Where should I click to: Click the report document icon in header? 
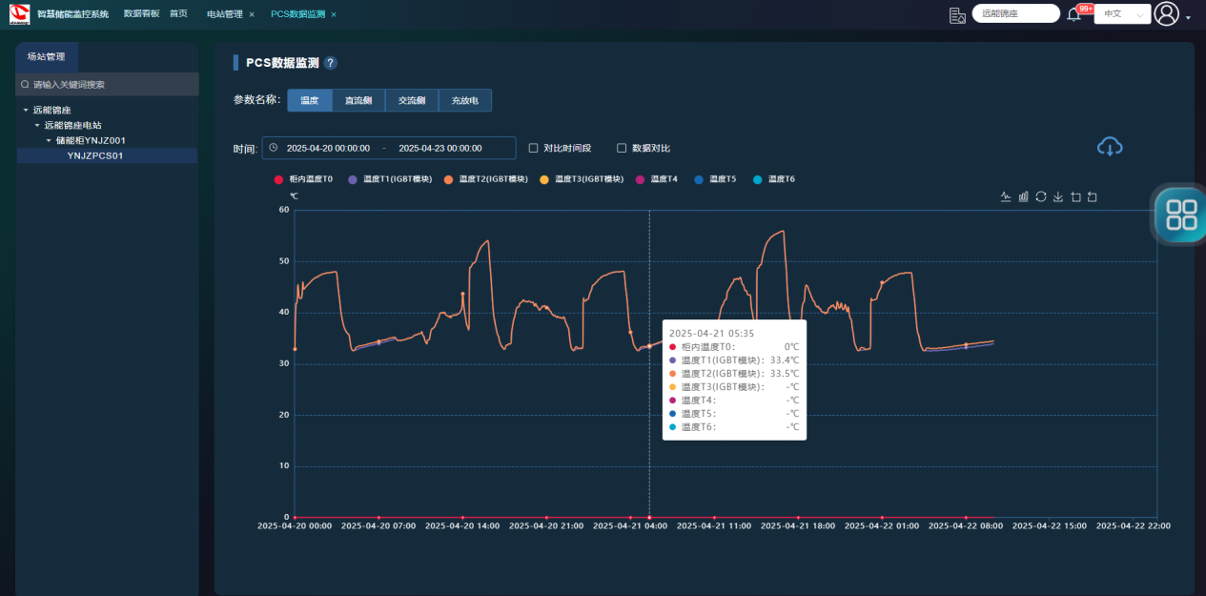[x=957, y=14]
